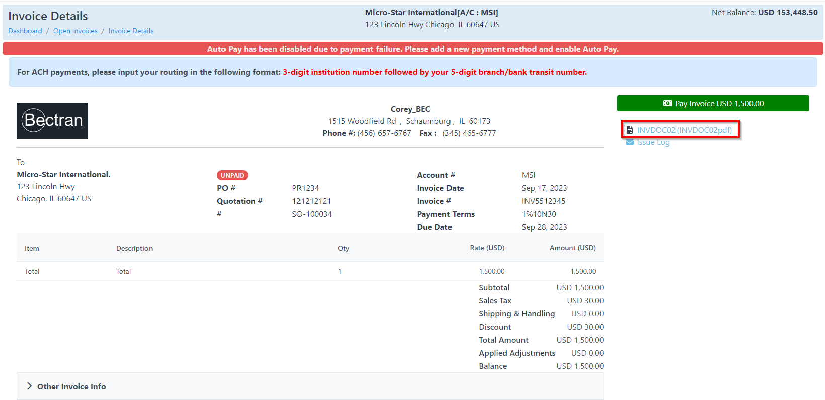Click Total Amount label

click(x=504, y=340)
